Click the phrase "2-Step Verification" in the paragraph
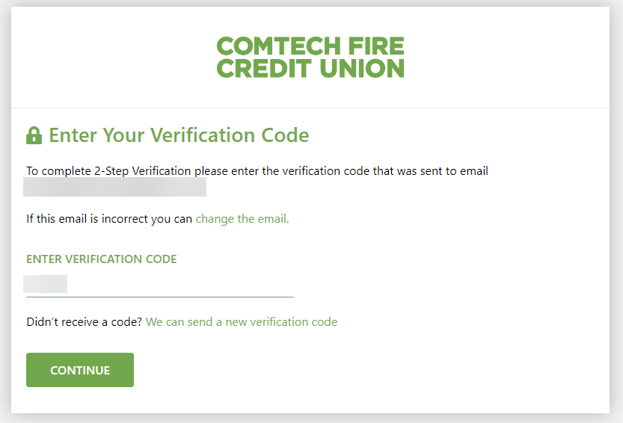623x423 pixels. pos(144,171)
